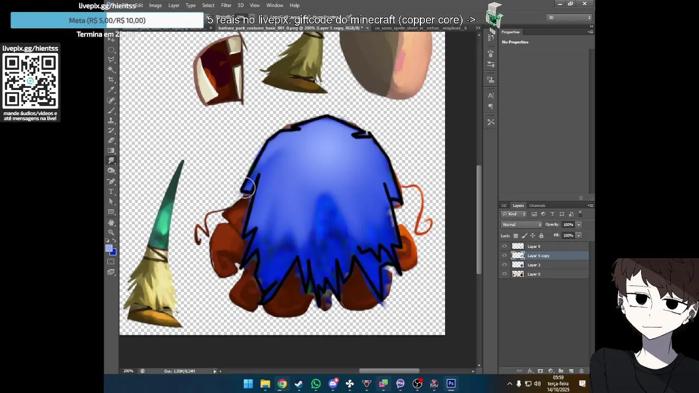Viewport: 699px width, 393px height.
Task: Lock transparent pixels on the layer
Action: coord(516,236)
